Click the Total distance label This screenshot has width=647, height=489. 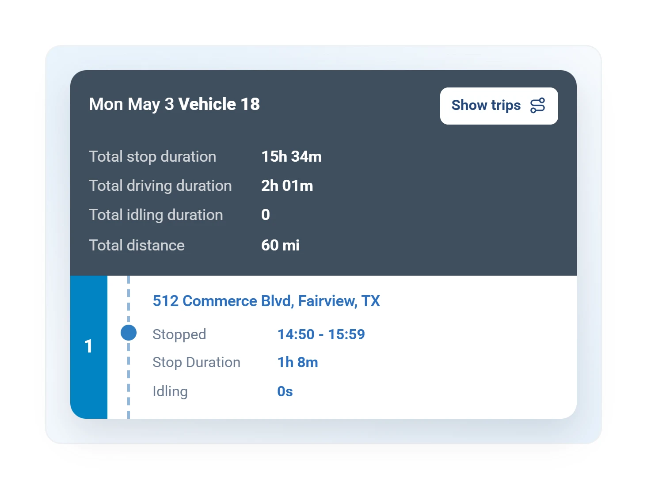pos(137,245)
